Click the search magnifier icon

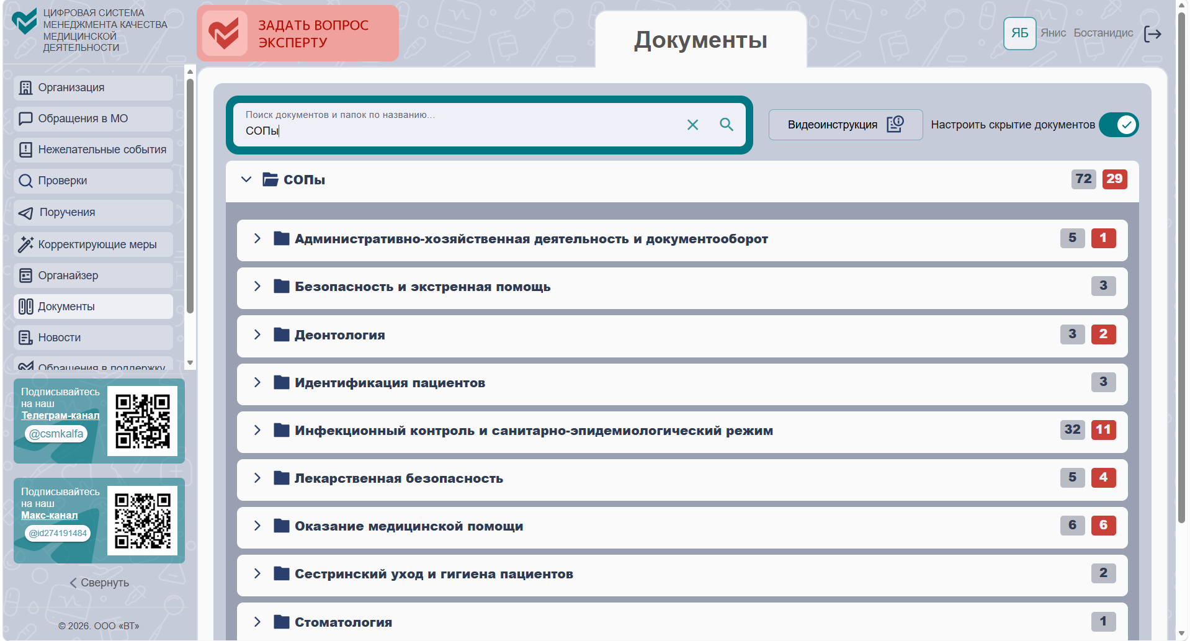coord(726,125)
